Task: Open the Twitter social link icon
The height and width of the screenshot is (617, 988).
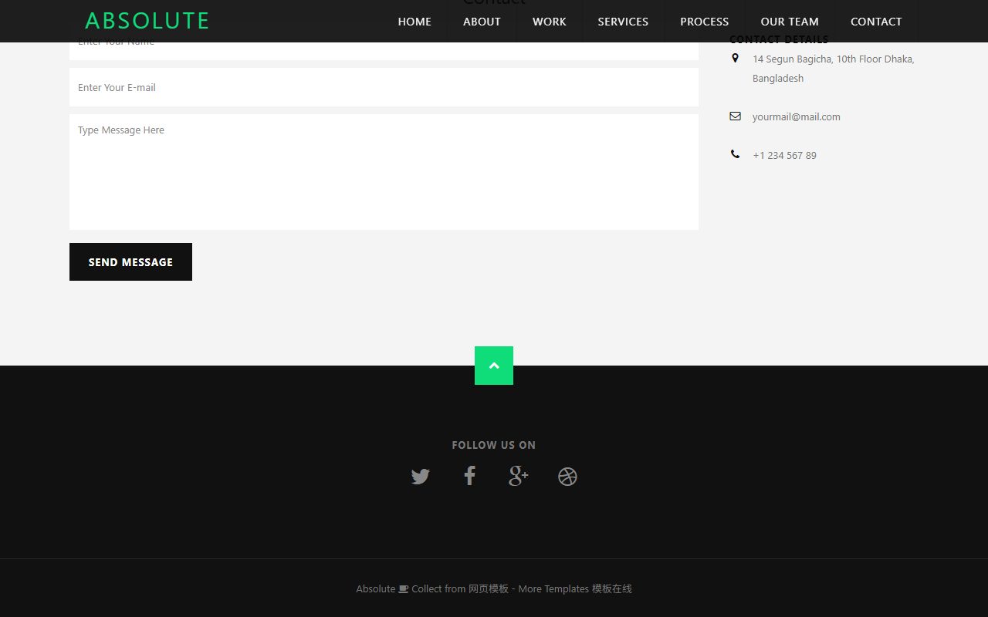Action: [x=420, y=477]
